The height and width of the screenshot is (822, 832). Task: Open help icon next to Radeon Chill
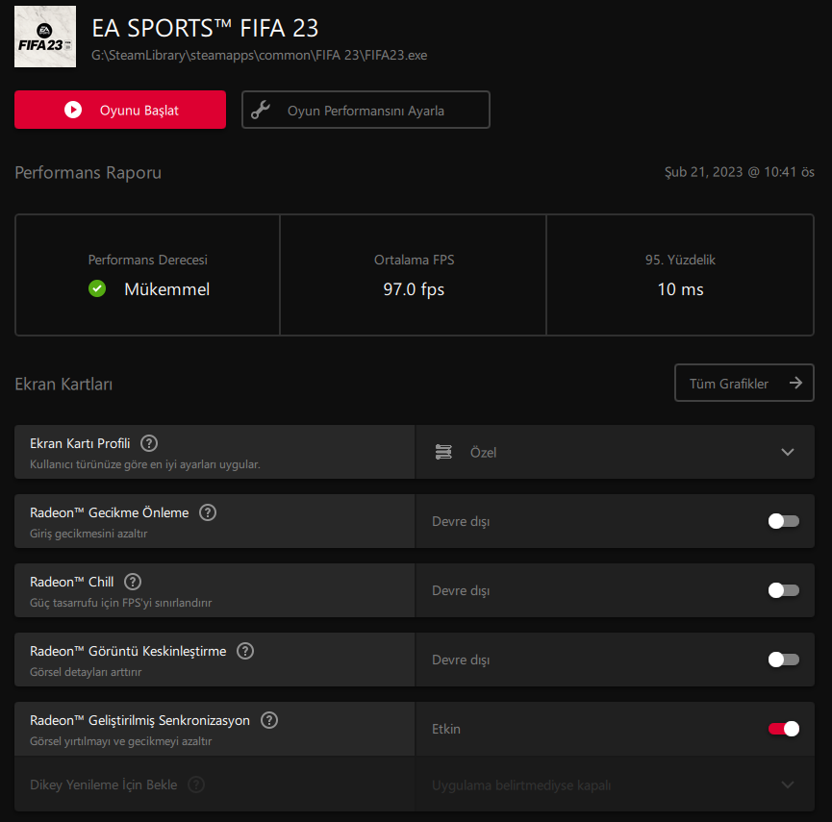[133, 582]
